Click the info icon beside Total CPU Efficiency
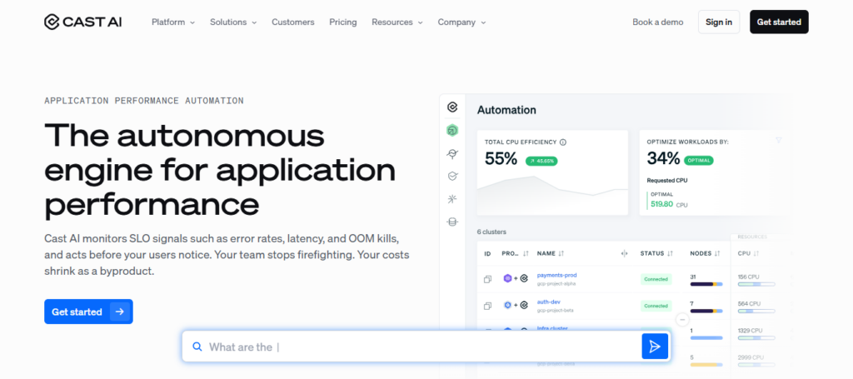 coord(563,142)
